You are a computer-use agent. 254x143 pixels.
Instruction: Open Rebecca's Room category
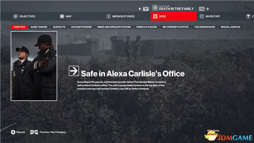click(146, 27)
